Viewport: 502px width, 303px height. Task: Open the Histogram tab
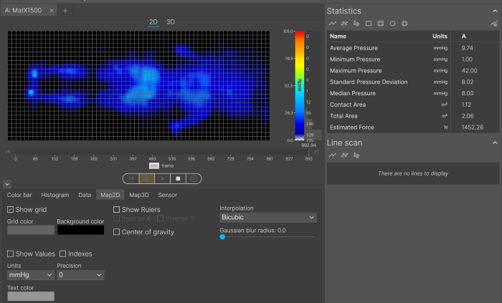55,195
